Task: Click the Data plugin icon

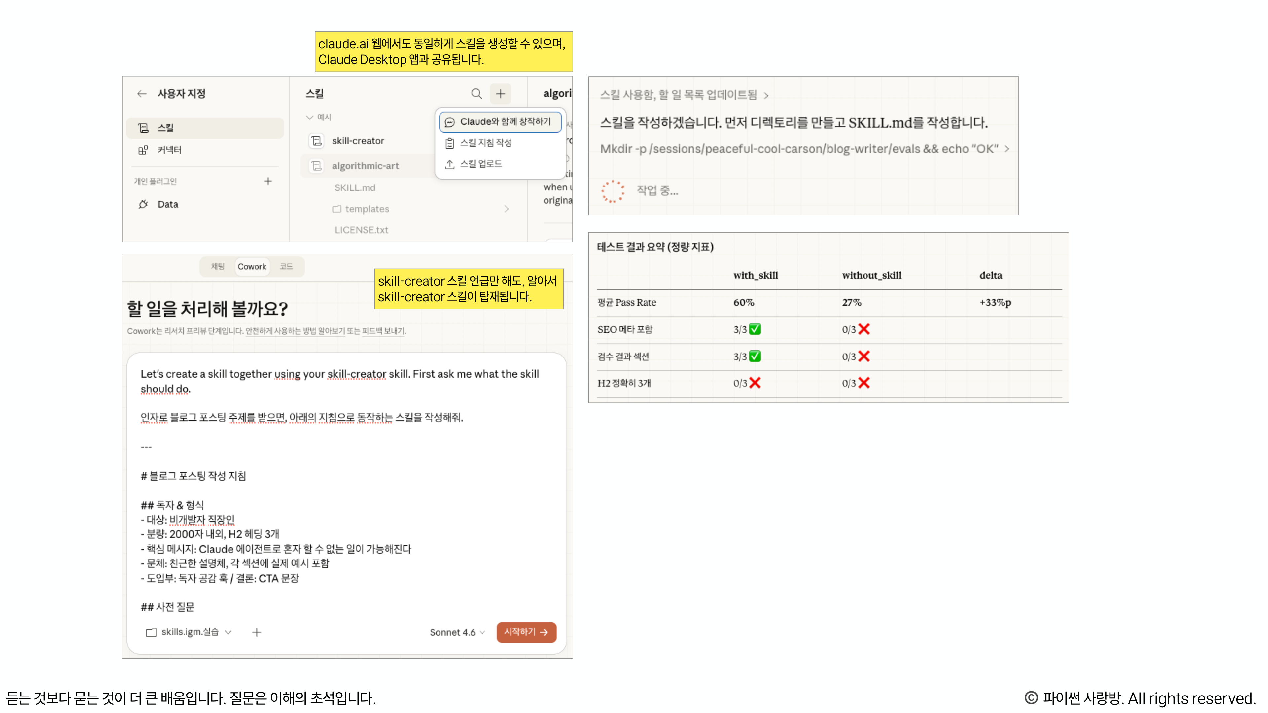Action: [143, 204]
